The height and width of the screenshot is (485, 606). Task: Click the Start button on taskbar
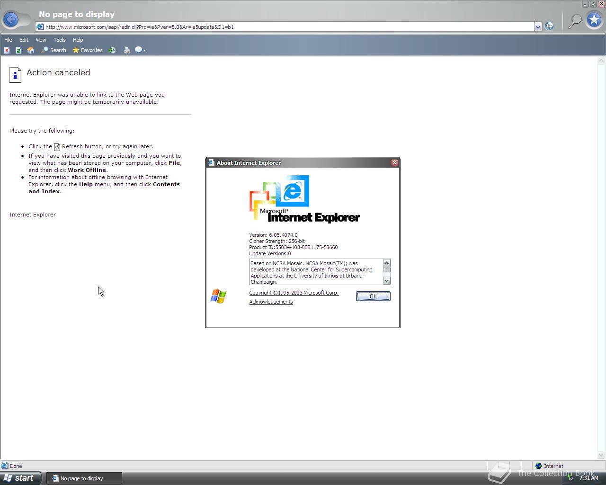[x=20, y=478]
